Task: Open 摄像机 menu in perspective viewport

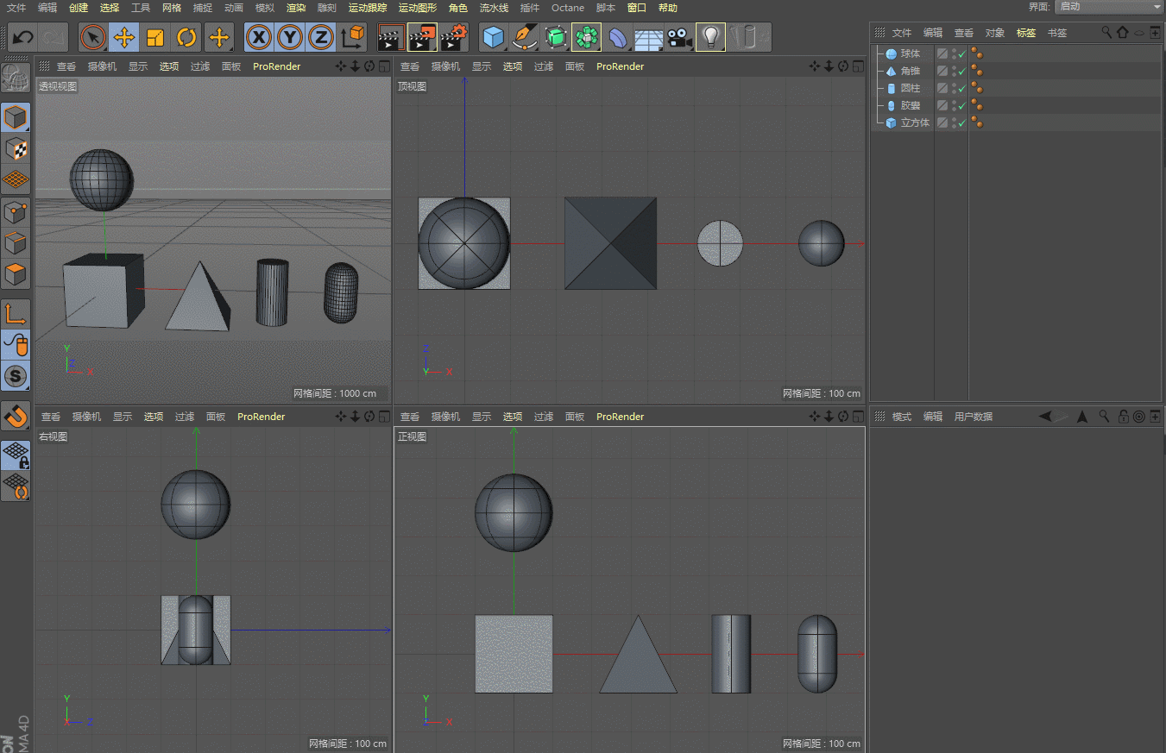Action: click(102, 66)
